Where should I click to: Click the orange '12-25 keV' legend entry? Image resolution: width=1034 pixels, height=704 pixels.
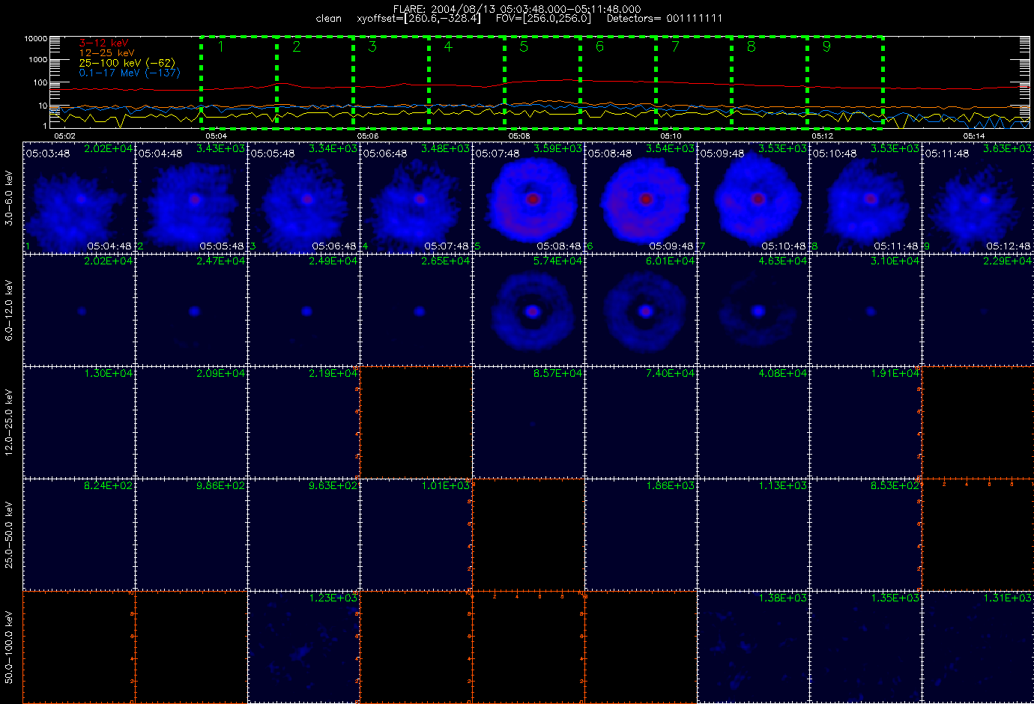[x=107, y=53]
